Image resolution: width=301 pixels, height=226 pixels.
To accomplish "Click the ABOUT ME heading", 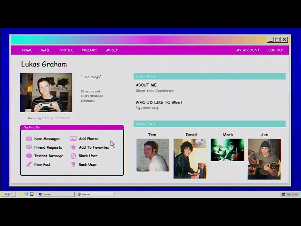I will pyautogui.click(x=146, y=85).
